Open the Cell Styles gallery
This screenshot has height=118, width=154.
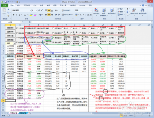tap(112, 10)
